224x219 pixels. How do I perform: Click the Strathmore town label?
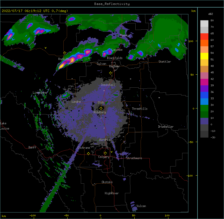134,158
